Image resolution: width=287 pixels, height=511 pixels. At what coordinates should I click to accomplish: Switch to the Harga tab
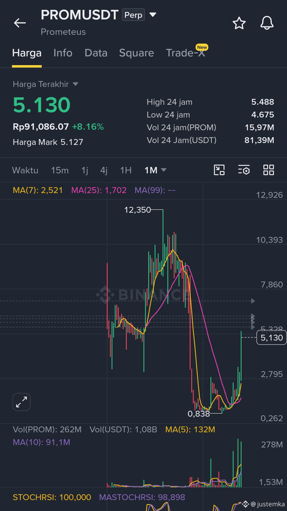pyautogui.click(x=27, y=53)
